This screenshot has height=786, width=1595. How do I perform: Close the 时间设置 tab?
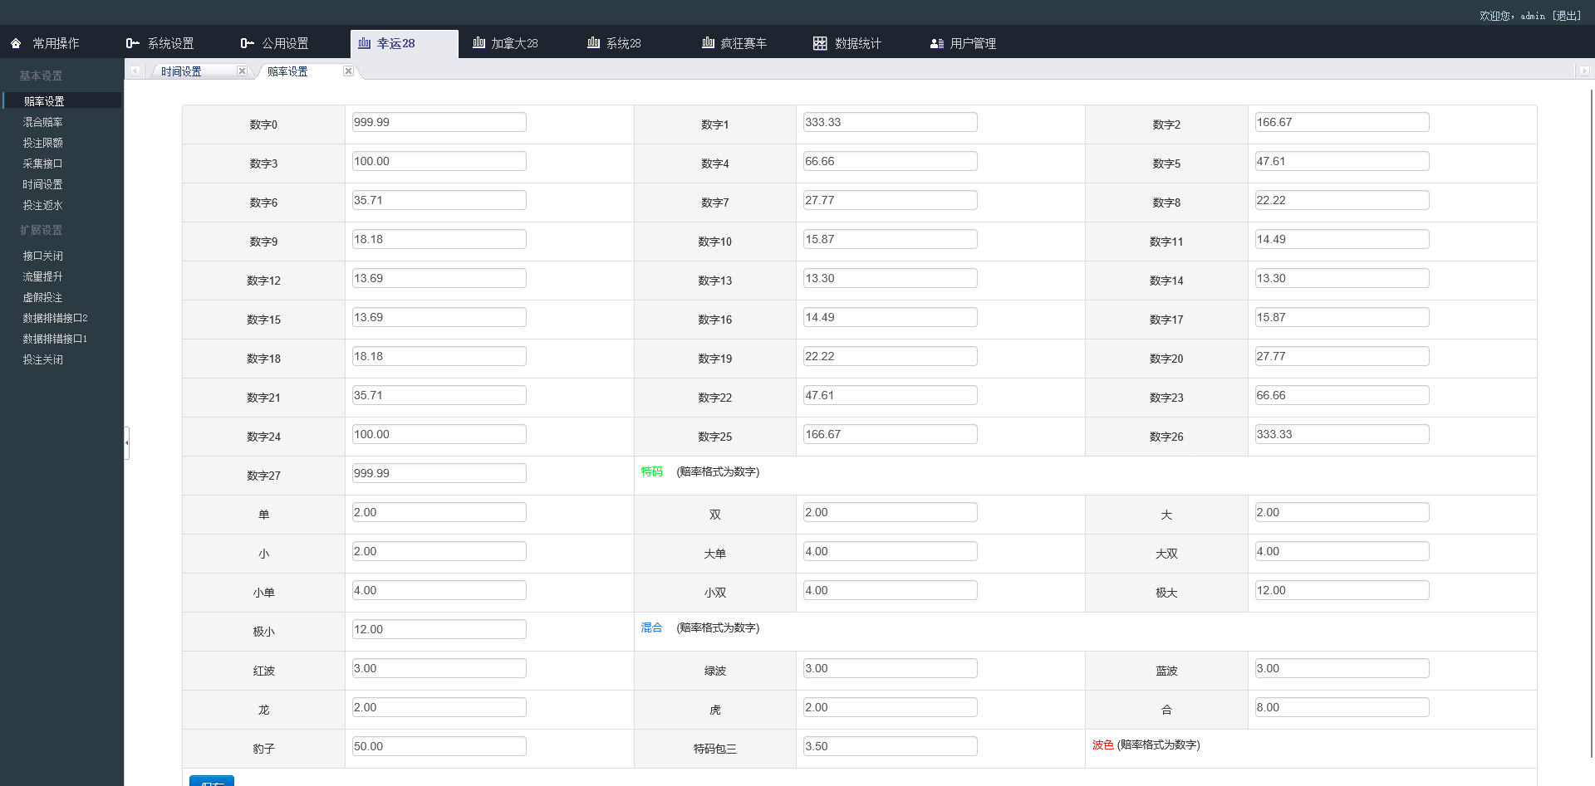pos(242,71)
